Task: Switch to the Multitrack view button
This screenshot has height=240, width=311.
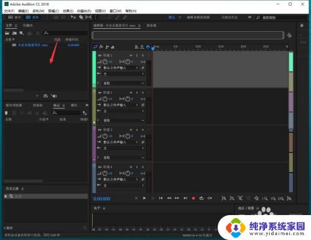Action: [32, 17]
